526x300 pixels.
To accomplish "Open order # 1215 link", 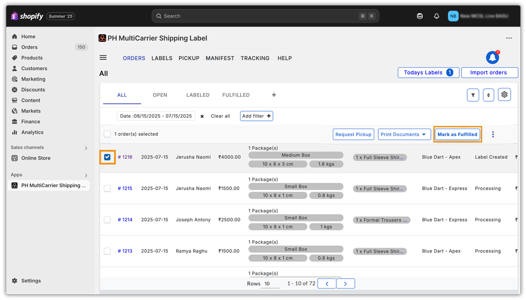I will 125,188.
